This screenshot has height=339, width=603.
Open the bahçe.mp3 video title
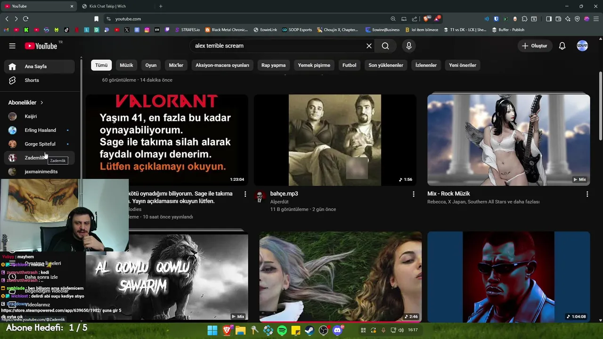click(x=284, y=194)
